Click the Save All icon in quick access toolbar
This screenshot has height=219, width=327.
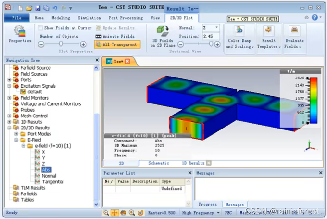[46, 8]
